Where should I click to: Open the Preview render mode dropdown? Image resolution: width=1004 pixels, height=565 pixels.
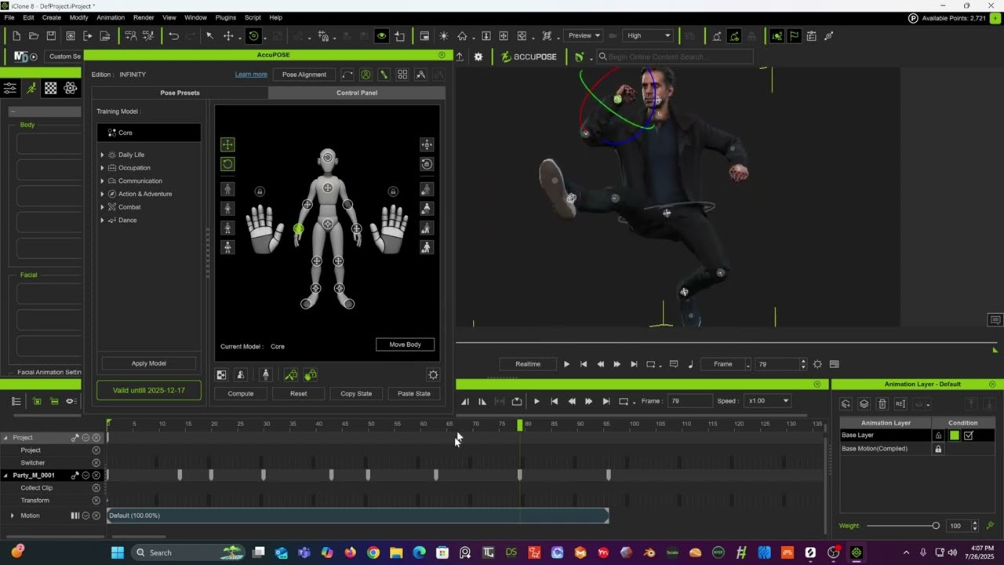click(584, 35)
